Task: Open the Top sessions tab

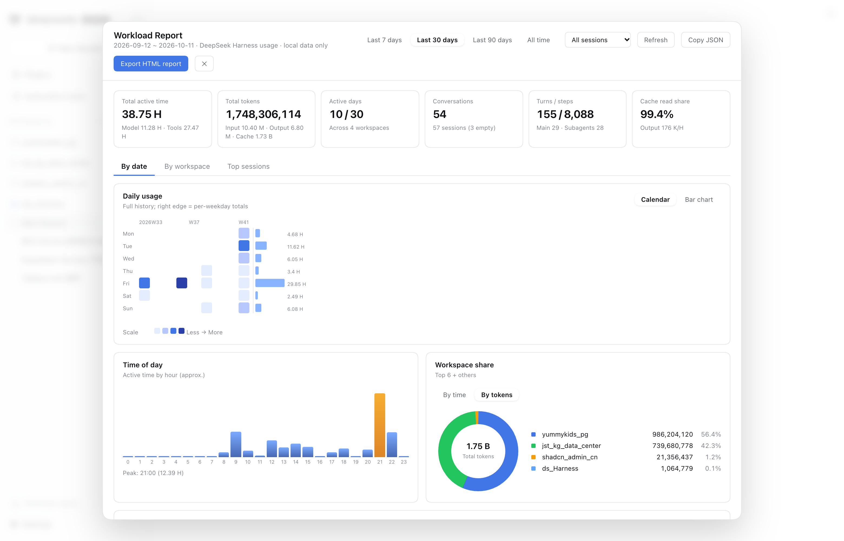Action: click(x=248, y=166)
